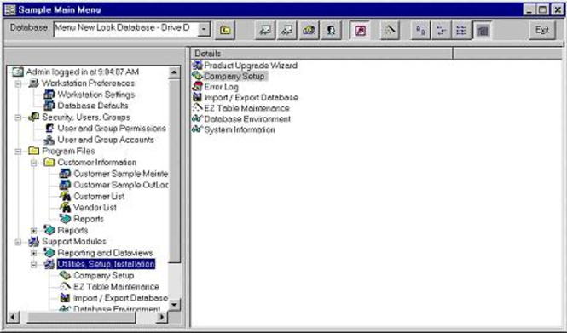567x333 pixels.
Task: Click the pressed magenta picture toolbar icon
Action: [x=360, y=30]
